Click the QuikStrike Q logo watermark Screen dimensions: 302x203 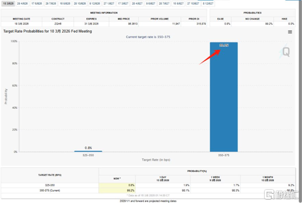tap(284, 51)
